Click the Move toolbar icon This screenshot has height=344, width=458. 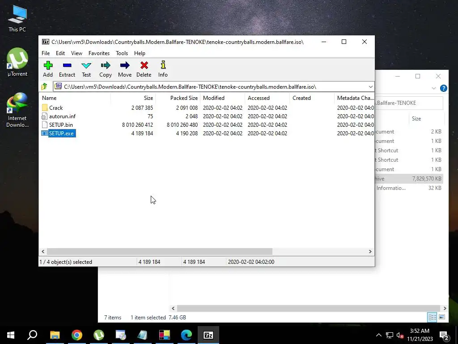[125, 69]
